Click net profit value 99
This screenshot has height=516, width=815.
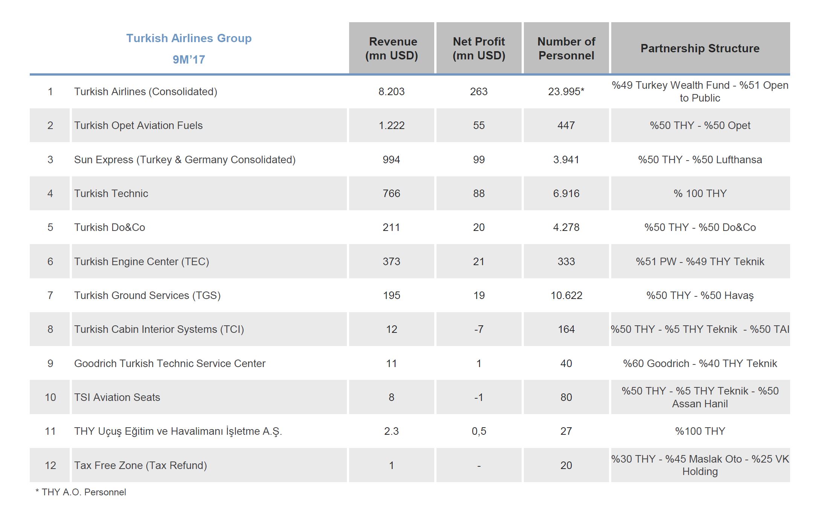(x=479, y=160)
